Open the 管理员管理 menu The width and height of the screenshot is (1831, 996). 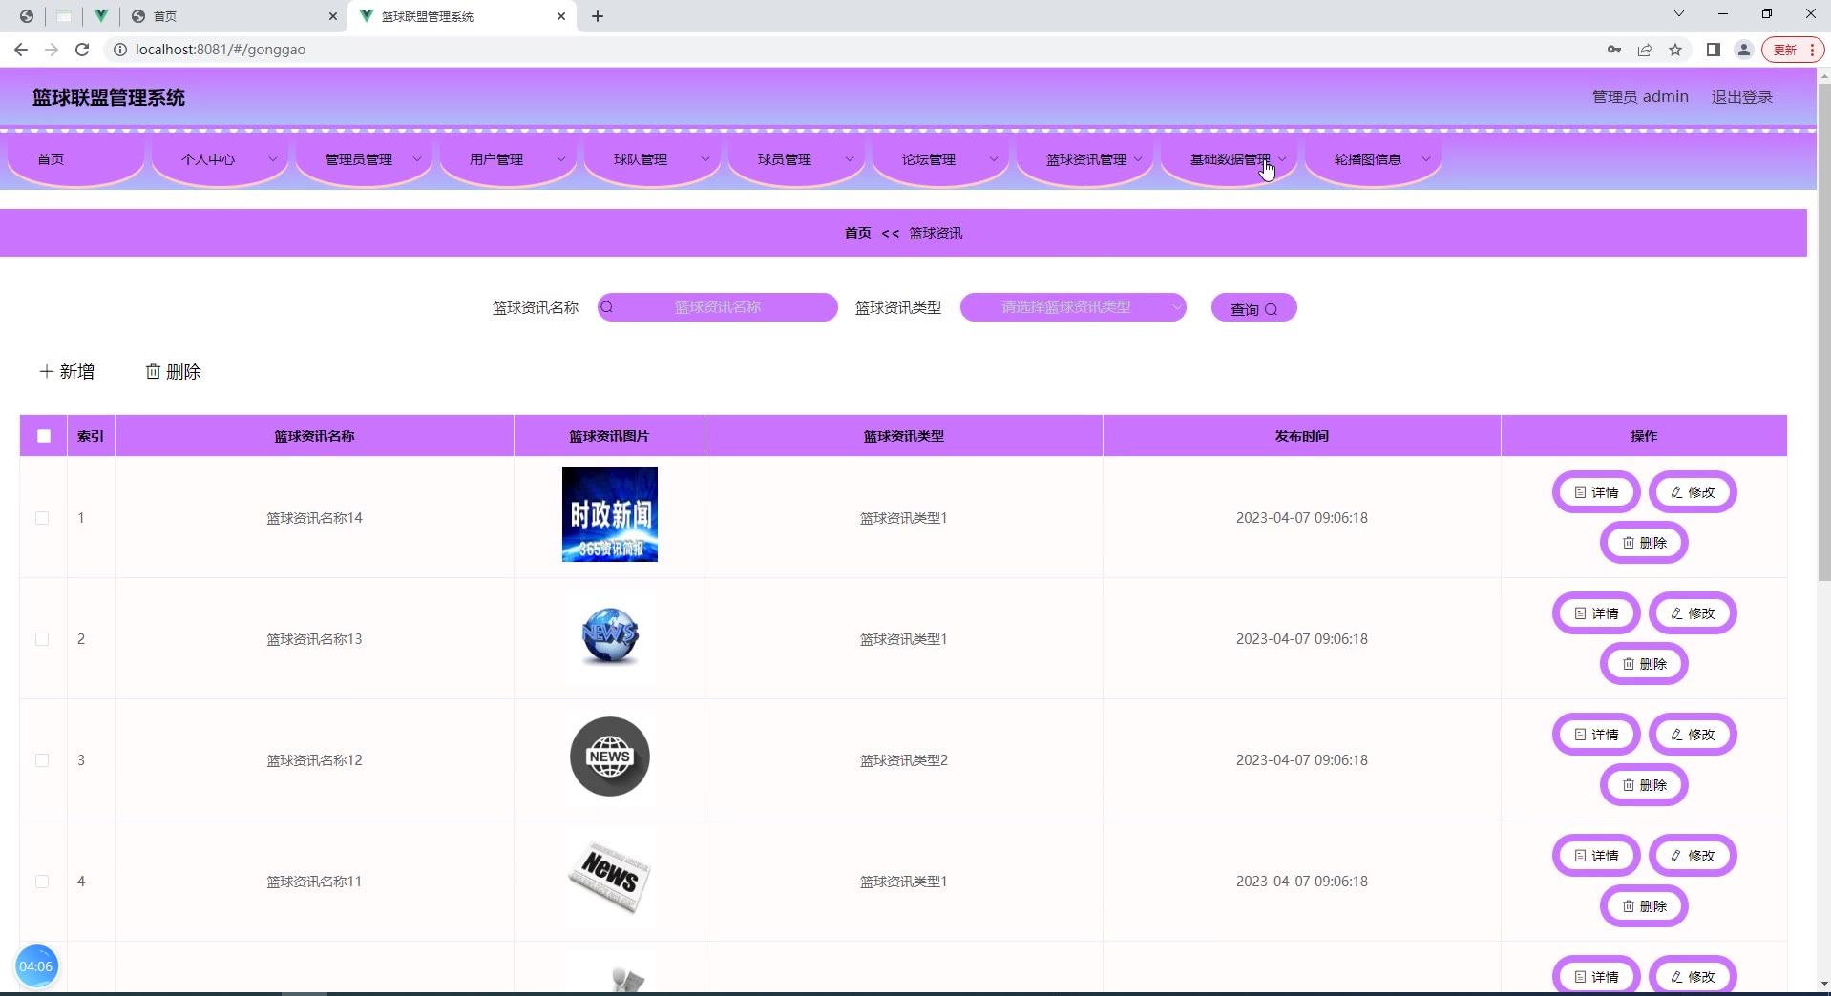tap(365, 159)
